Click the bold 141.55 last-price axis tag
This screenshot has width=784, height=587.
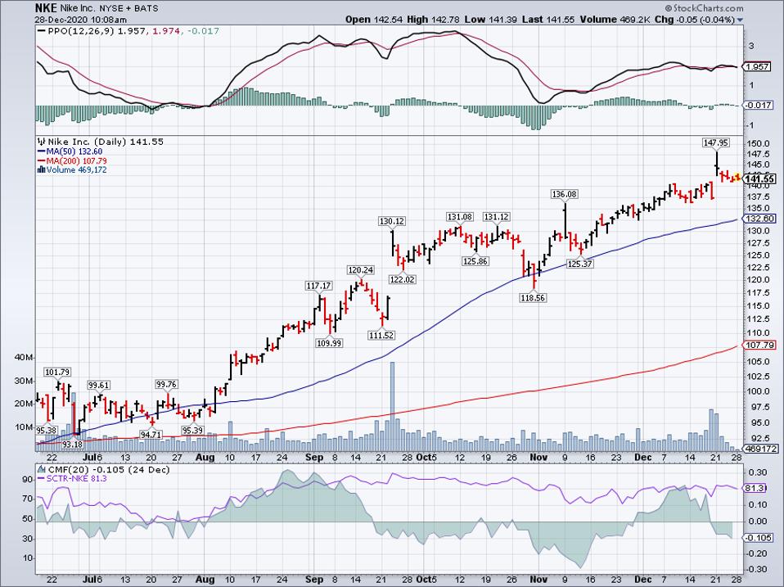pos(760,179)
